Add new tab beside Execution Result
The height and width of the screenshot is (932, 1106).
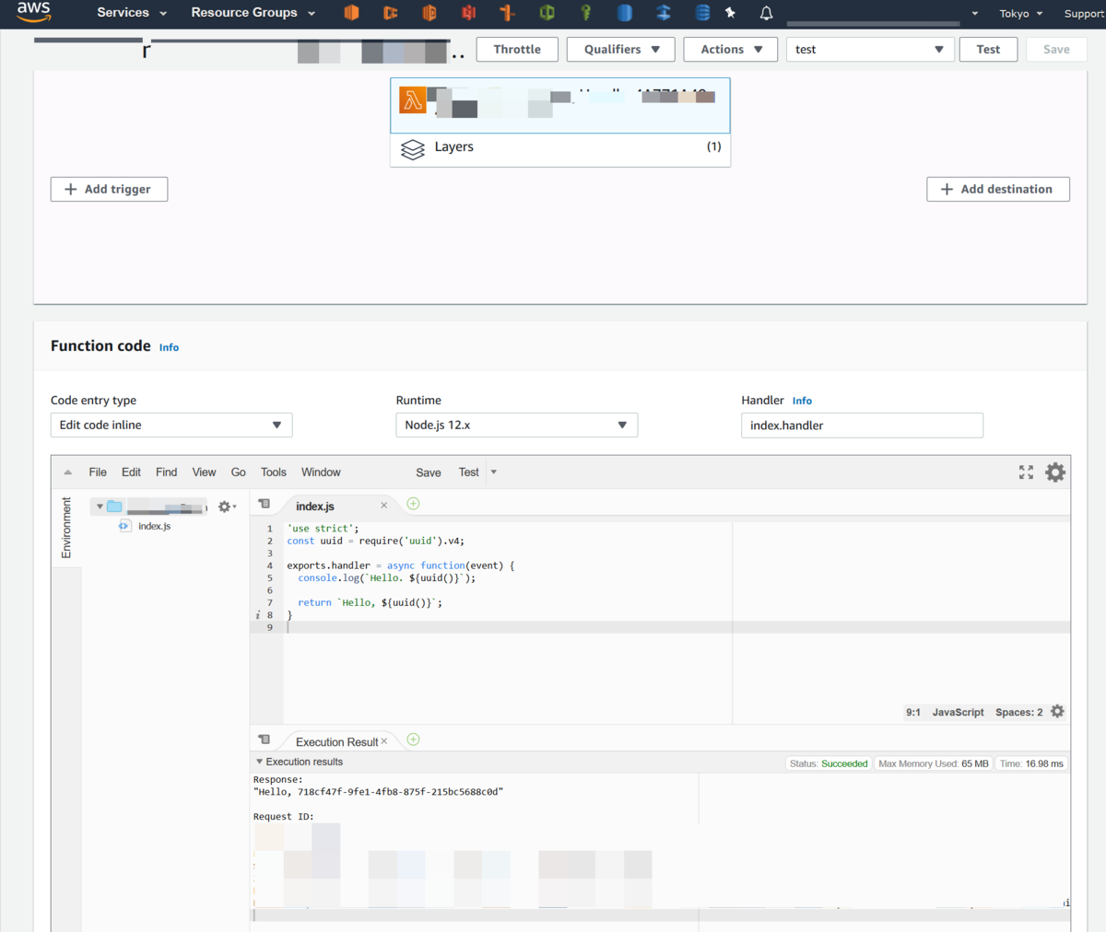tap(413, 740)
